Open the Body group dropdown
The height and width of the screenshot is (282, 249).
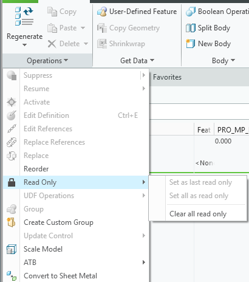[223, 61]
